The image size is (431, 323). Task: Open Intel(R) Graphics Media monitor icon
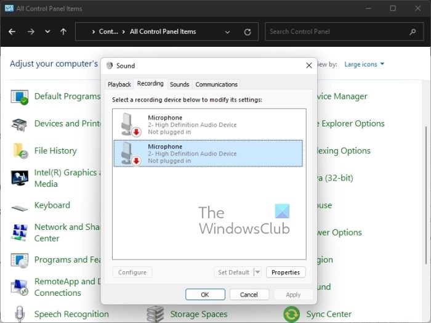(20, 178)
